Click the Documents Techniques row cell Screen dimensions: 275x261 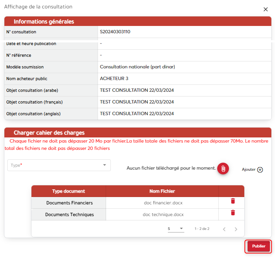(x=69, y=215)
